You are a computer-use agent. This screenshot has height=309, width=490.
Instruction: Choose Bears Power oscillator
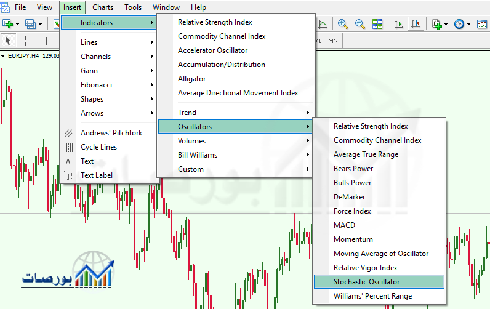point(379,169)
